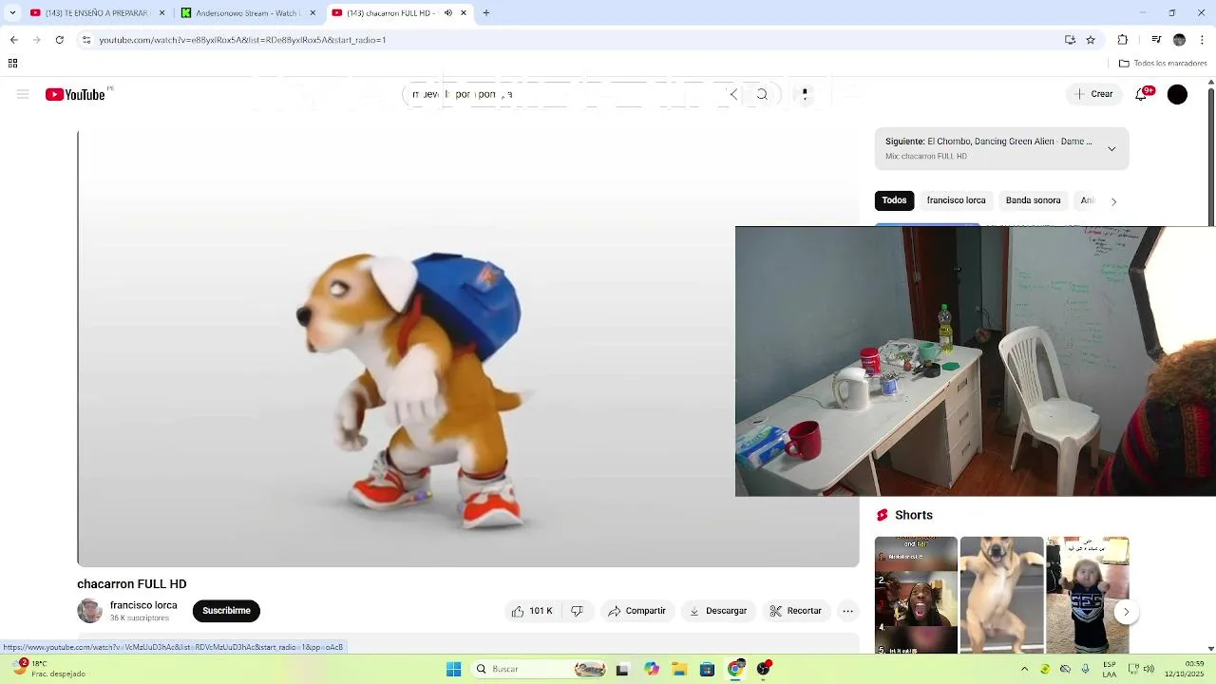Click the YouTube logo
The width and height of the screenshot is (1216, 684).
pyautogui.click(x=75, y=94)
